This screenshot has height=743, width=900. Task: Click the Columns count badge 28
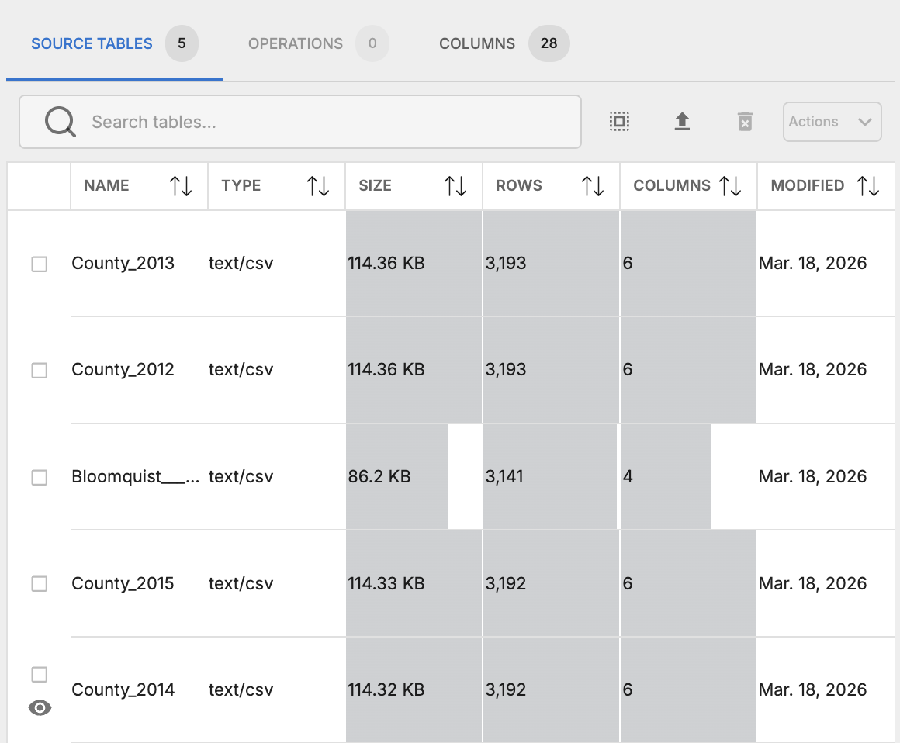tap(549, 43)
